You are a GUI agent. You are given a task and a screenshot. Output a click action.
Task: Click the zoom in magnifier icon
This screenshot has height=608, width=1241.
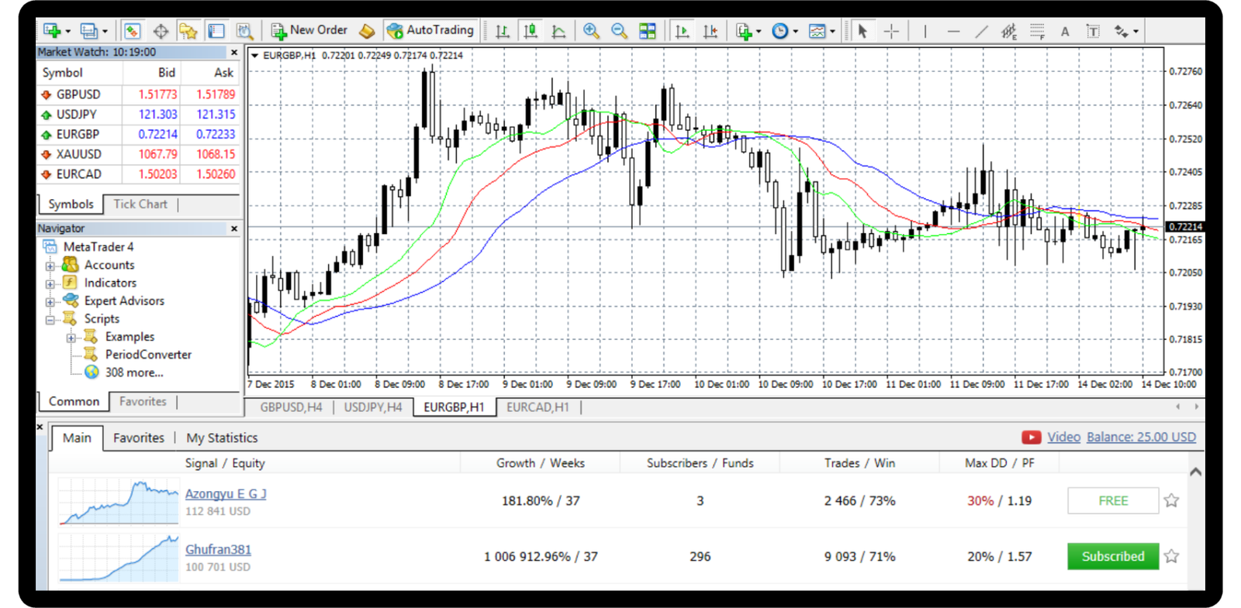[x=591, y=31]
